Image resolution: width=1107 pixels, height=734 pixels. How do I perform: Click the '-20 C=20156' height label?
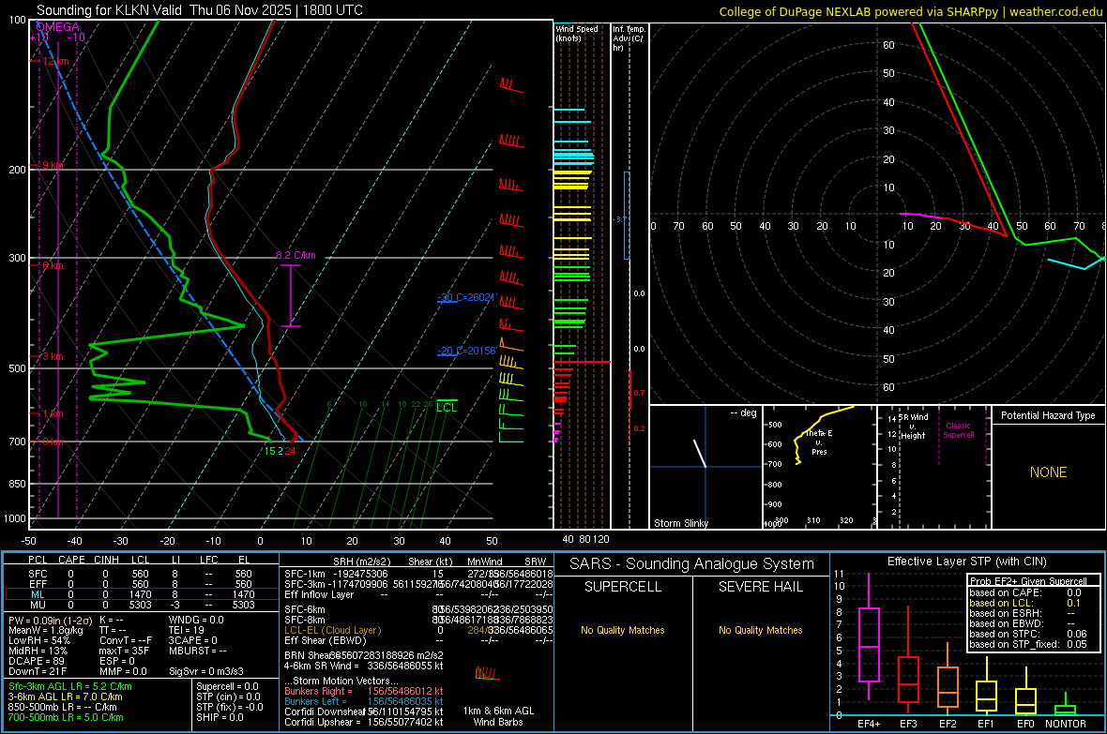click(x=466, y=351)
